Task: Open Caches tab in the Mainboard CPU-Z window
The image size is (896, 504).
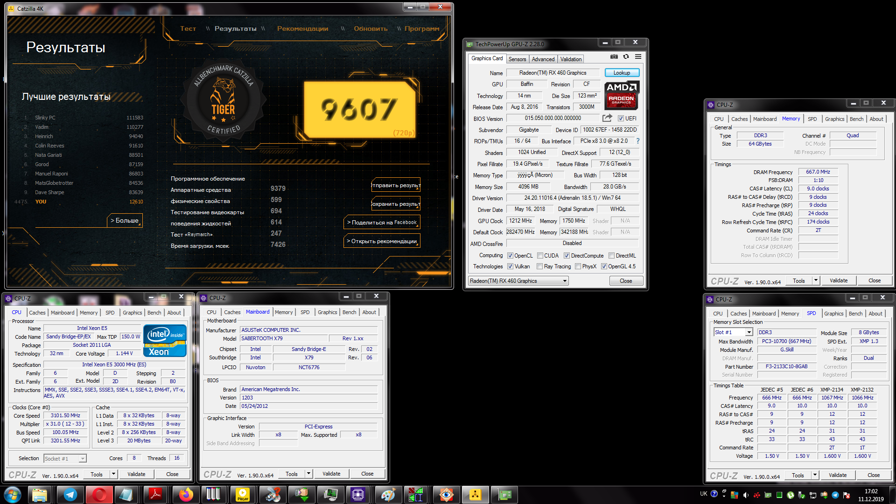Action: click(232, 312)
